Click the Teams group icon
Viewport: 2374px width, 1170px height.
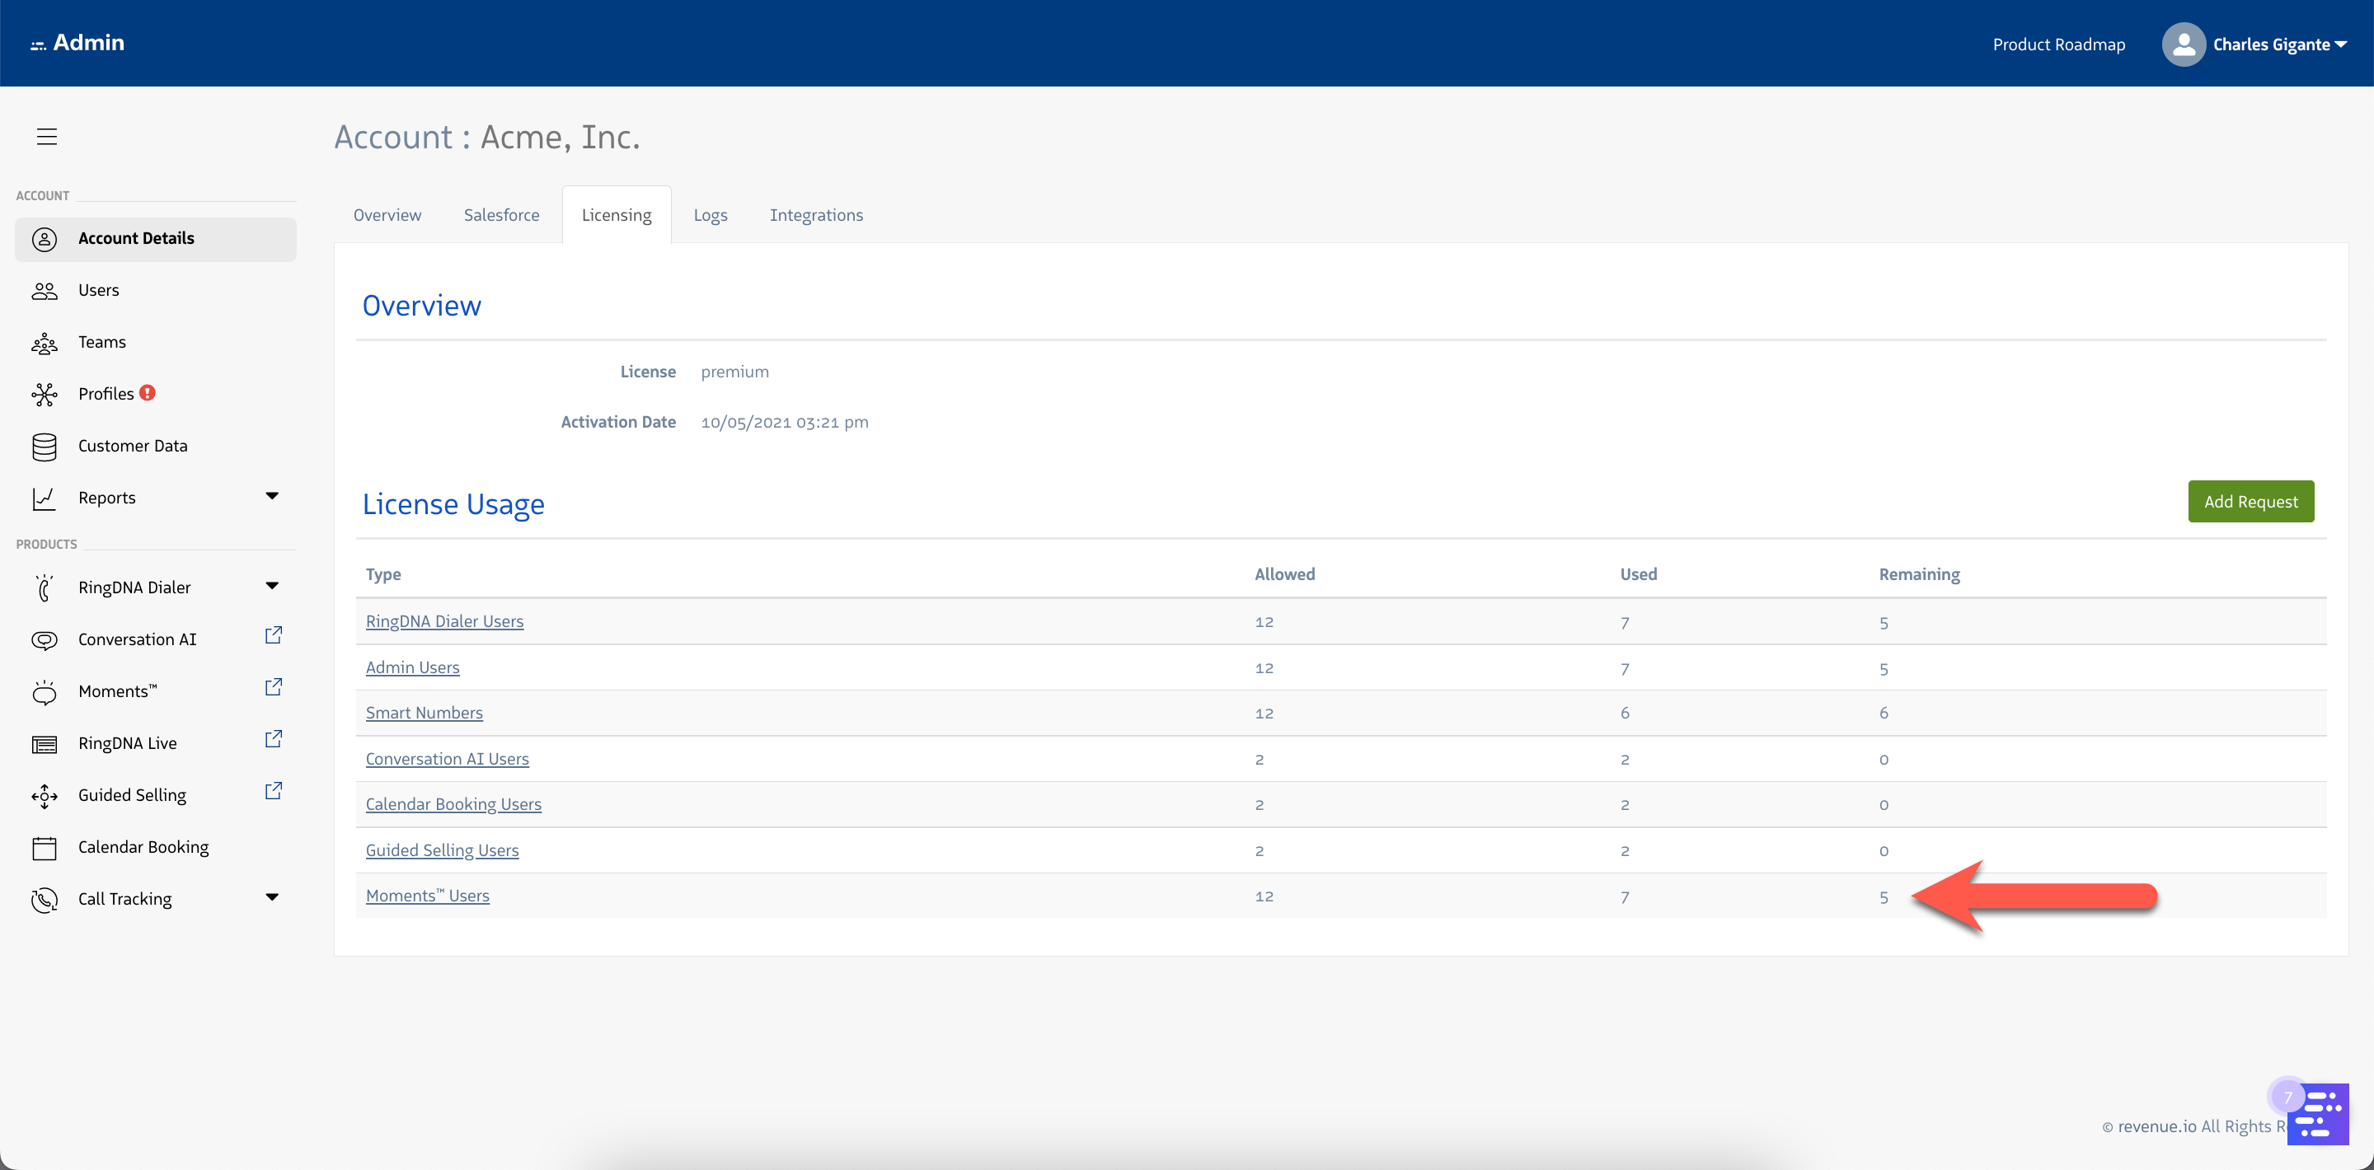pyautogui.click(x=45, y=343)
